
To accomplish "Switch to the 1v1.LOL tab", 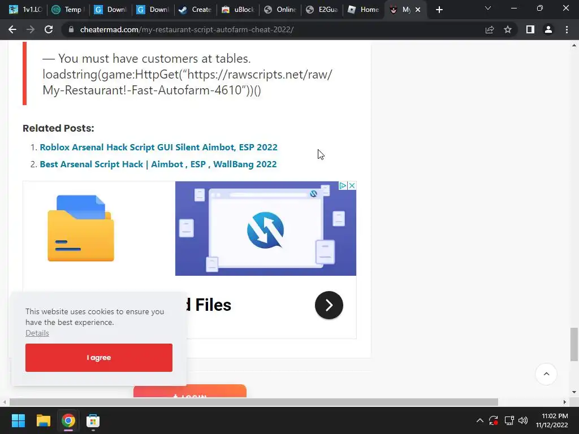I will pos(25,10).
